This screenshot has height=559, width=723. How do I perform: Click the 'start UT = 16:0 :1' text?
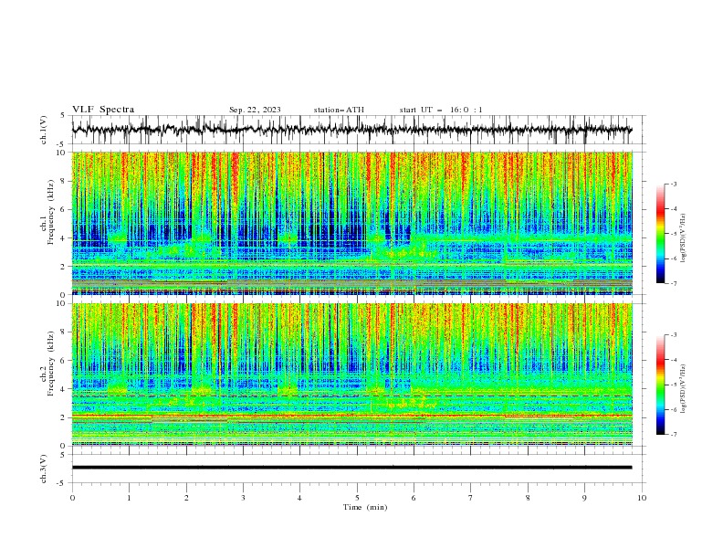click(441, 110)
